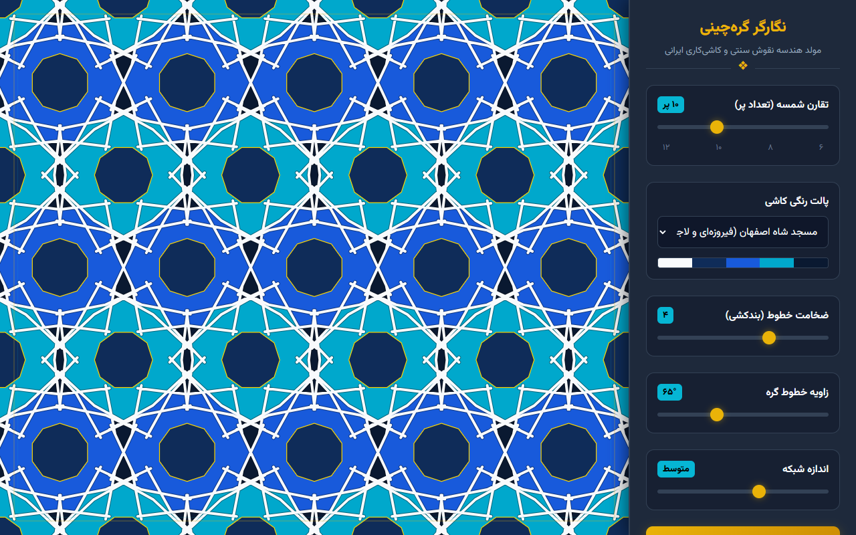Click the darkest swatch beside turquoise
This screenshot has height=535, width=856.
click(x=811, y=263)
